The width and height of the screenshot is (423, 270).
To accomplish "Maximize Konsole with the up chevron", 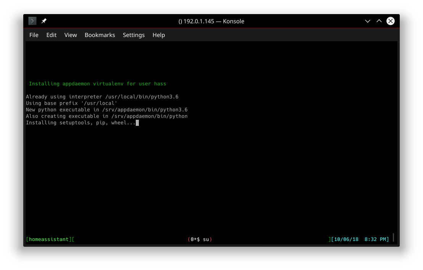I will point(379,21).
